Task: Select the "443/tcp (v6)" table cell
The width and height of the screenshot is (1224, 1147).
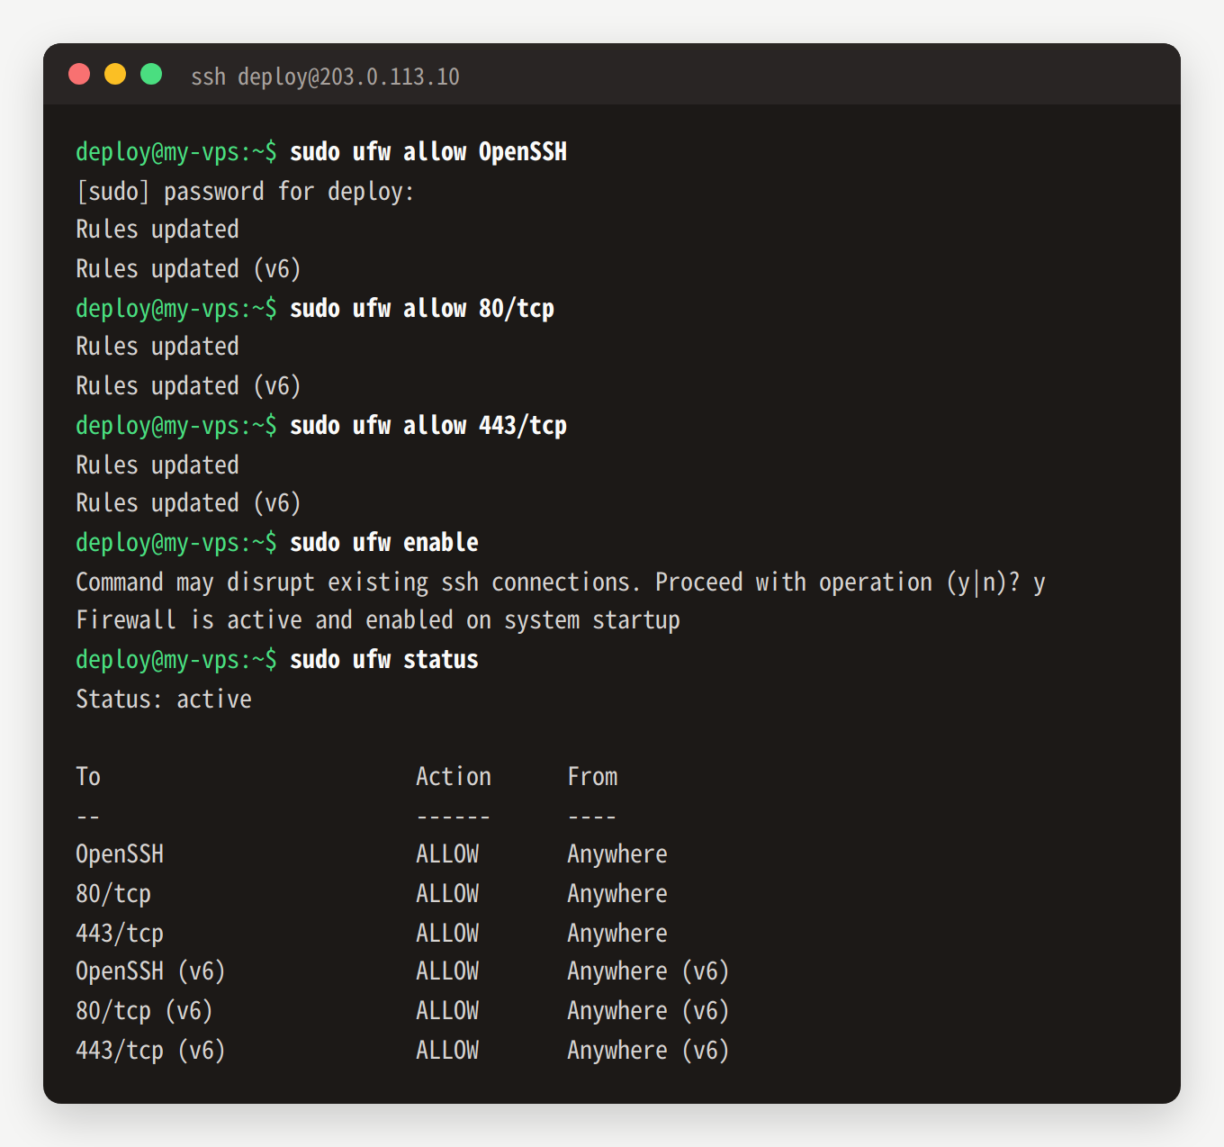Action: click(x=150, y=1051)
